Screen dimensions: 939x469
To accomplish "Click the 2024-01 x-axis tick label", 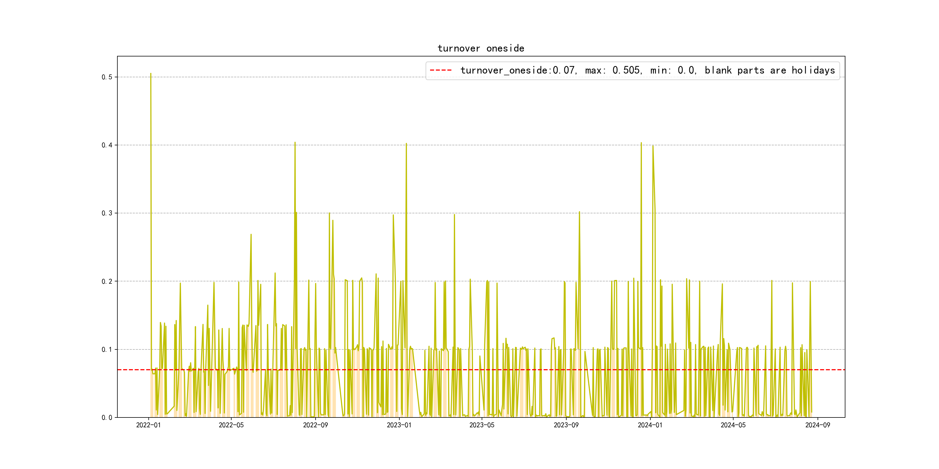I will [650, 425].
